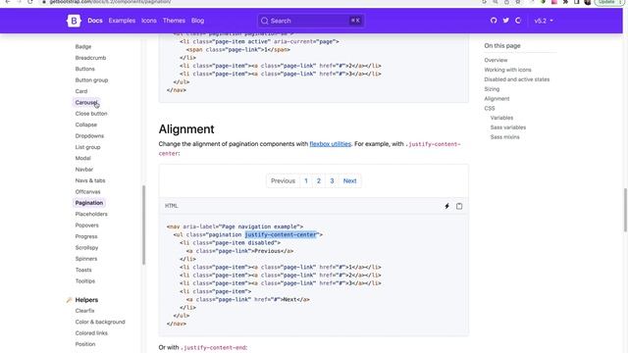628x353 pixels.
Task: Open the Examples nav item
Action: point(122,21)
